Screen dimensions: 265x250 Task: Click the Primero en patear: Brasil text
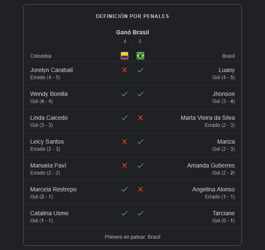click(132, 237)
